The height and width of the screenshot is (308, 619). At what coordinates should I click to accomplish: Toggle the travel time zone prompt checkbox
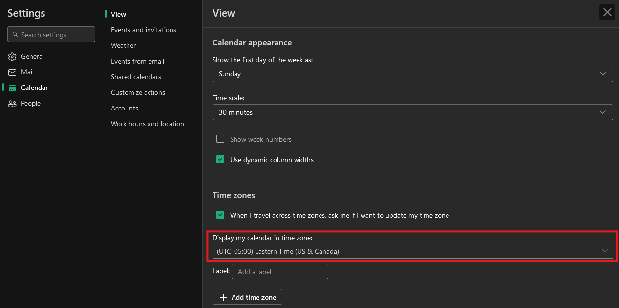tap(220, 215)
